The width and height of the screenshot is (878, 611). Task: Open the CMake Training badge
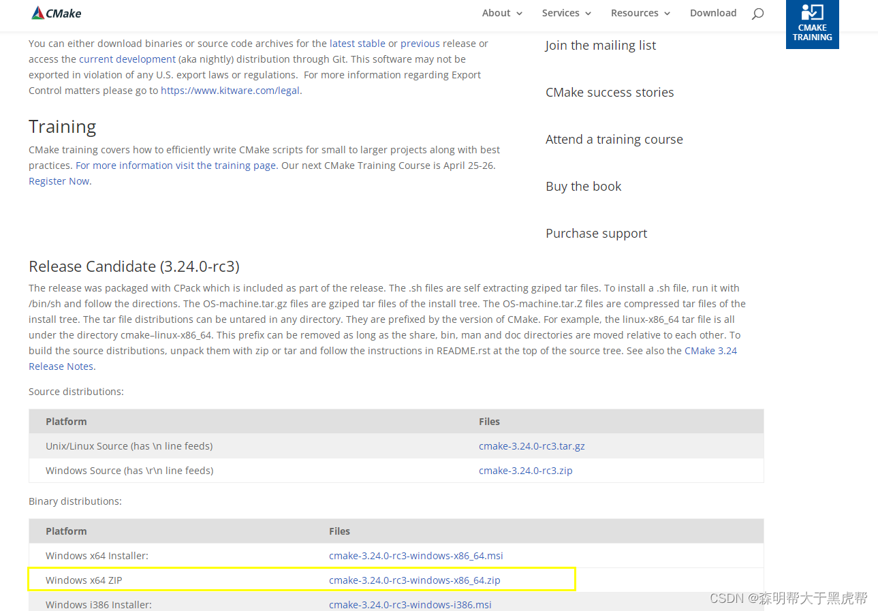coord(812,24)
